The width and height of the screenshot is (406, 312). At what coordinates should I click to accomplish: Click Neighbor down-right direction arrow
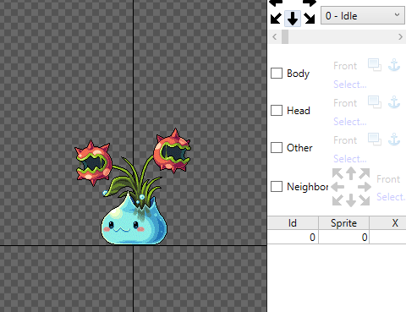tap(364, 200)
